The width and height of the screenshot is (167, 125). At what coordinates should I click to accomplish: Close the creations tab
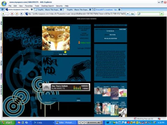(119, 9)
